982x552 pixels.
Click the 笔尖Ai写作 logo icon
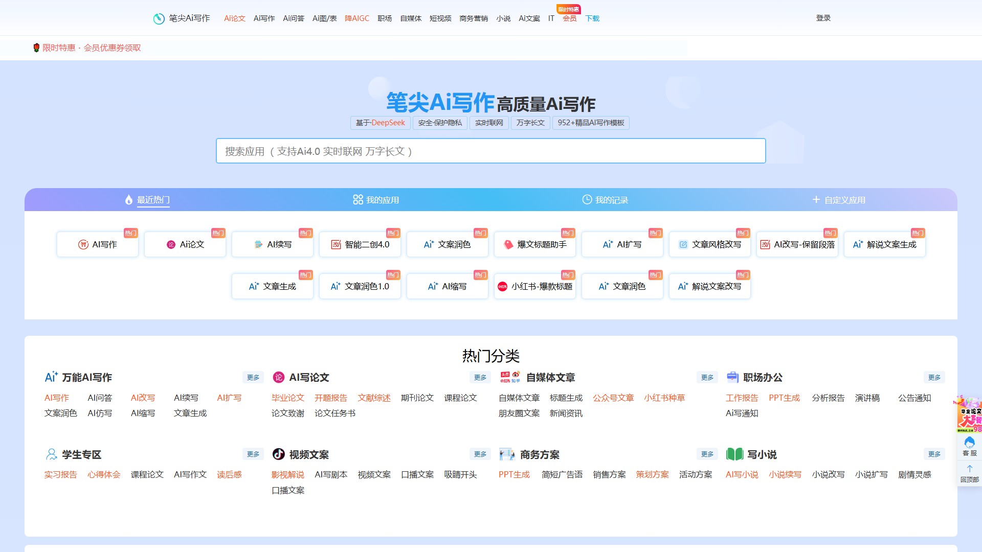point(159,18)
